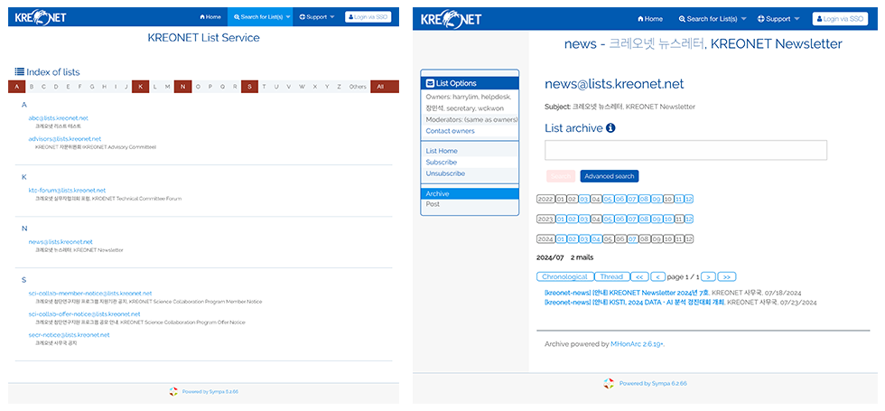This screenshot has width=885, height=411.
Task: Open news@lists.kreonet.net in the index
Action: pyautogui.click(x=61, y=242)
